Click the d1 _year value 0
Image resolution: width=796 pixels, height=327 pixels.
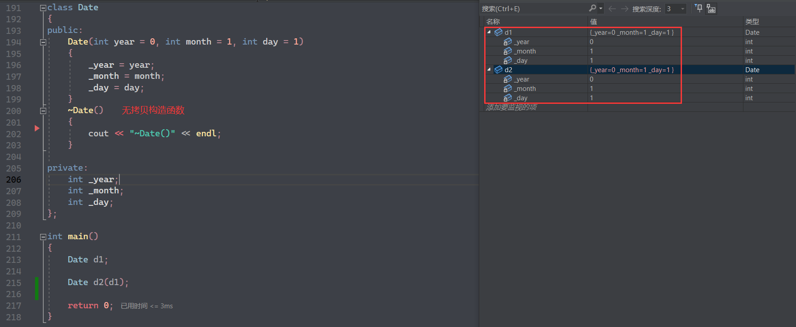pyautogui.click(x=592, y=42)
